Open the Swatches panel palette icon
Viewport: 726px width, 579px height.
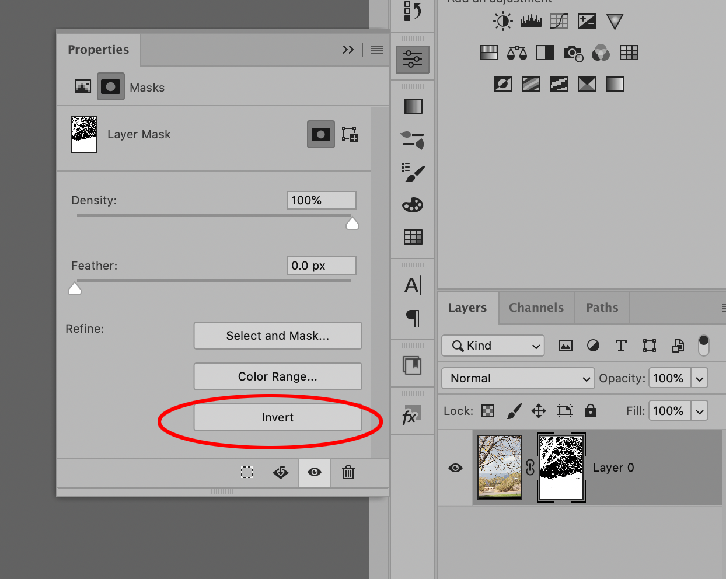(x=413, y=204)
